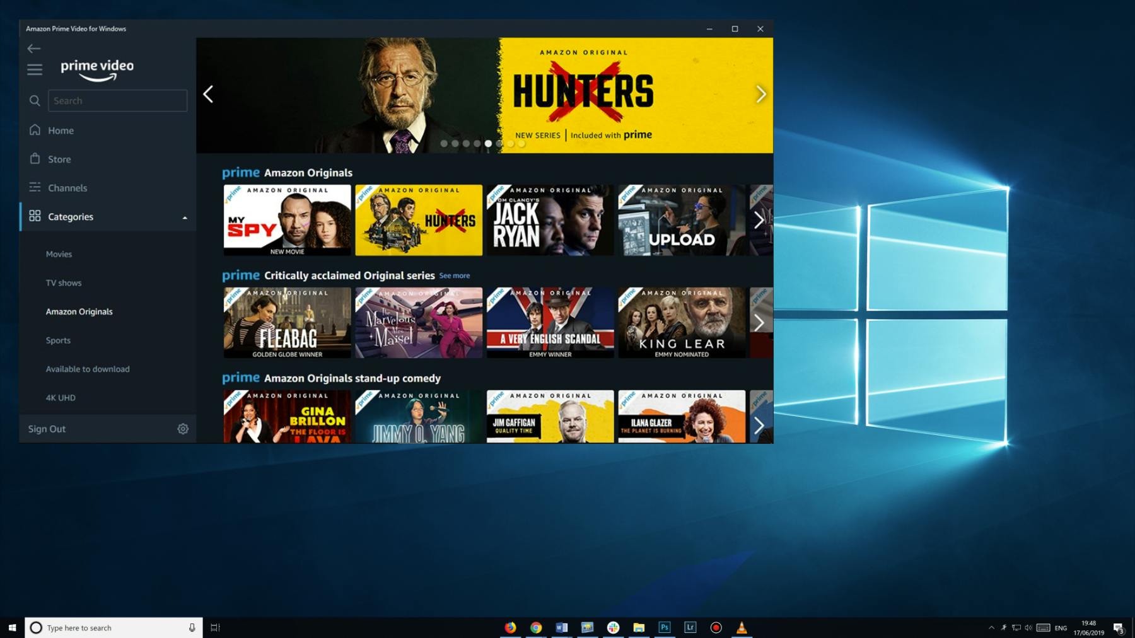Click the Categories grid icon

[x=35, y=216]
